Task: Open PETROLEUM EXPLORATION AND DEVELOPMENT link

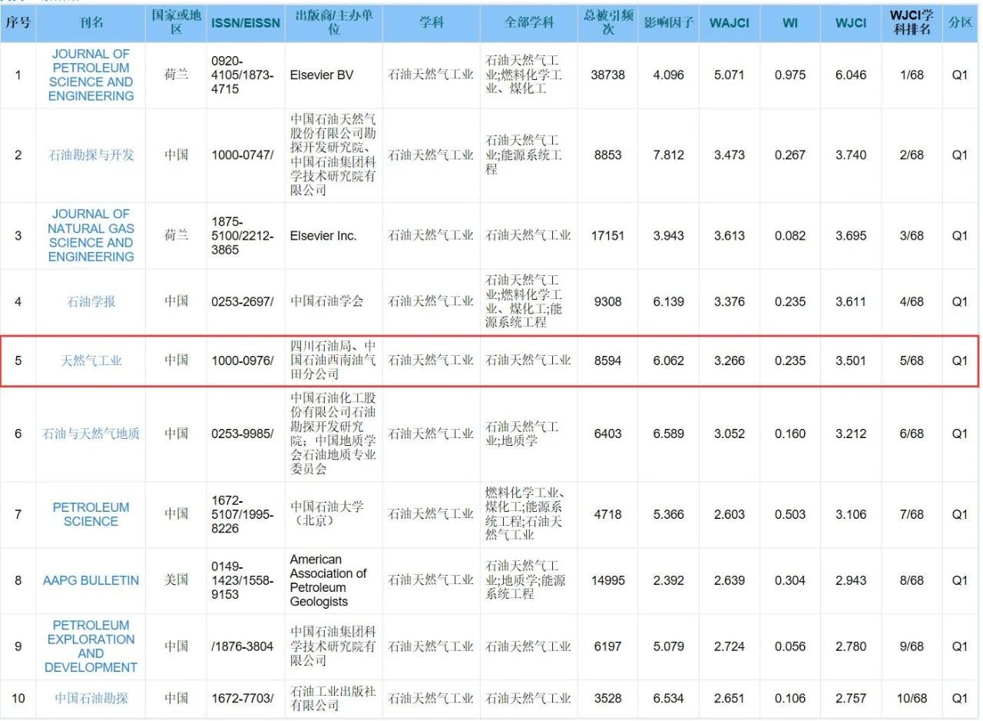Action: coord(91,646)
